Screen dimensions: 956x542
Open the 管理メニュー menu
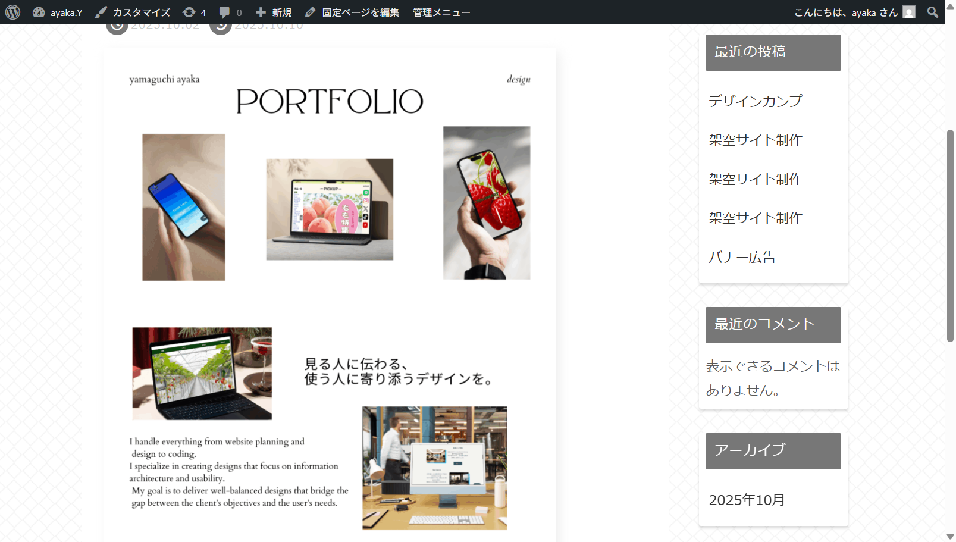441,12
